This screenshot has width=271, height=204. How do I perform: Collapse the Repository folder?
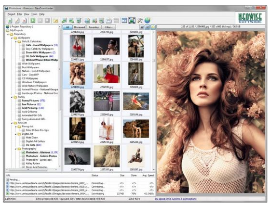[x=8, y=34]
